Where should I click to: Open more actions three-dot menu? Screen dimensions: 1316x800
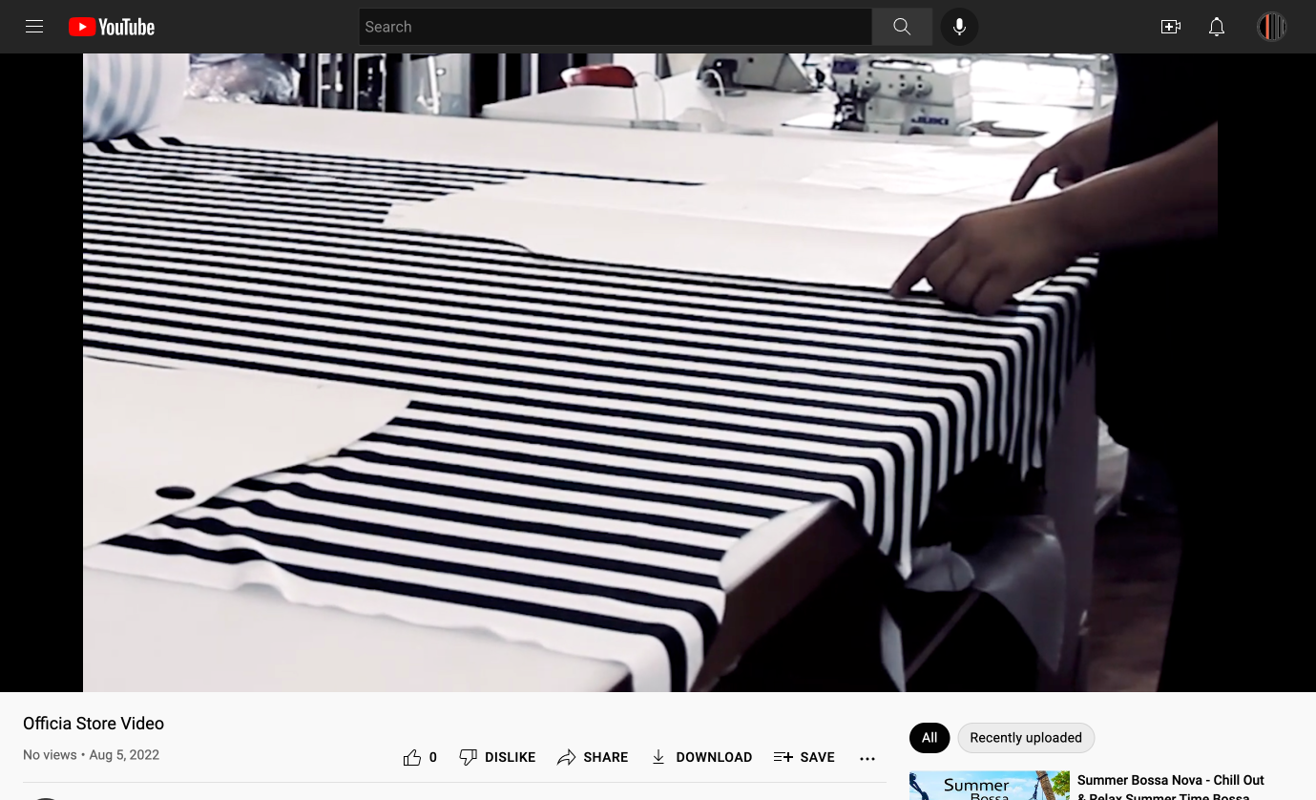coord(867,758)
